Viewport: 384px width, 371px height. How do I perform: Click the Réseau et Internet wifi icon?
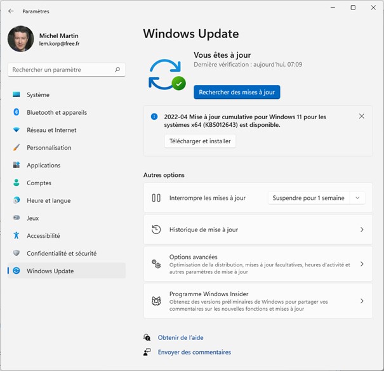pos(17,130)
